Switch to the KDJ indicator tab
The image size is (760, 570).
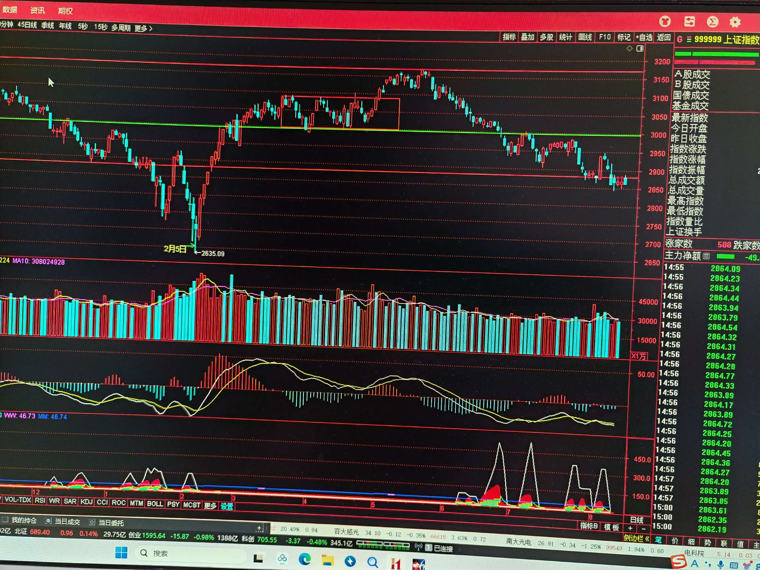pyautogui.click(x=86, y=502)
